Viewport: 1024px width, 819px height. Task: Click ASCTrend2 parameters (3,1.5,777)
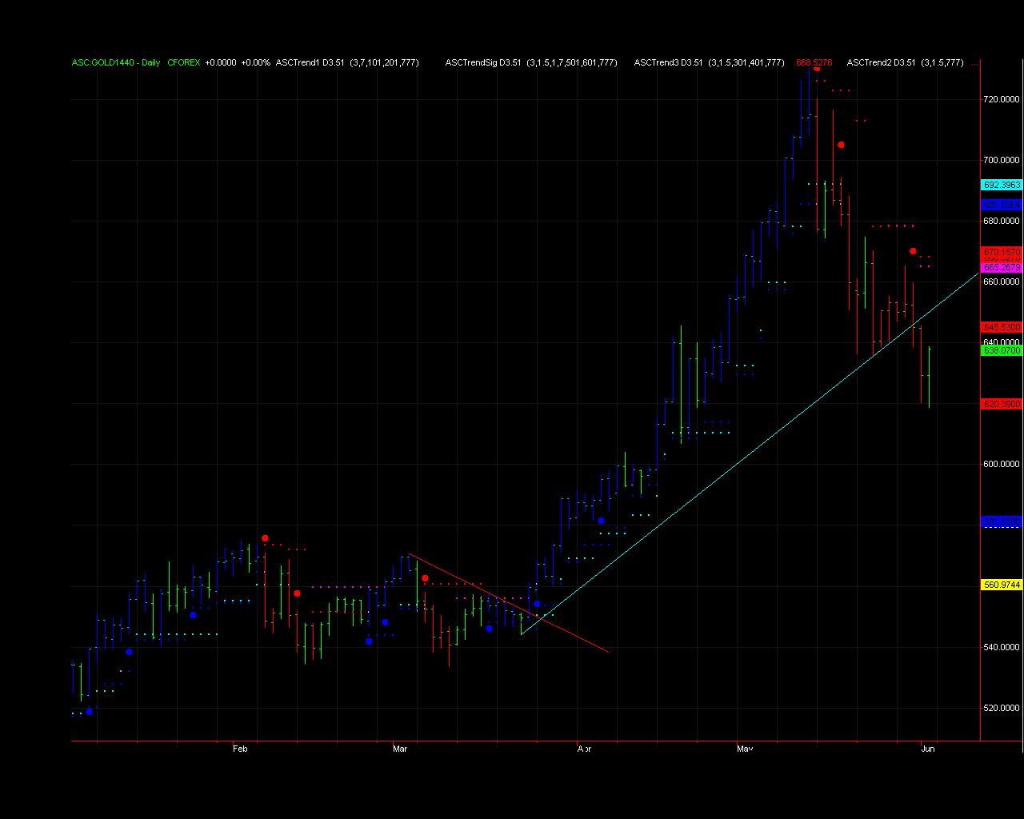coord(942,62)
